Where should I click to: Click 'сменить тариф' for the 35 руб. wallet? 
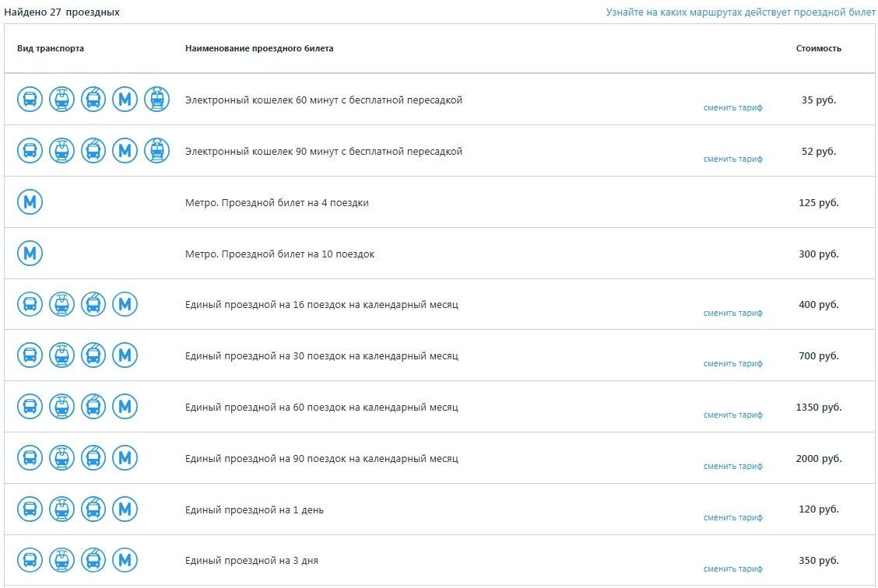point(733,108)
